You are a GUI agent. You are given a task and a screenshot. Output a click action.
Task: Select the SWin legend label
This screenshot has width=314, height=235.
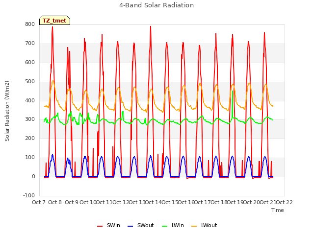113,225
